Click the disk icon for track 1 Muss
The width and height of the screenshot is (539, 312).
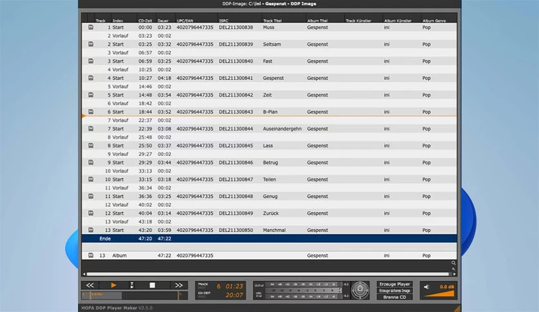pyautogui.click(x=91, y=27)
